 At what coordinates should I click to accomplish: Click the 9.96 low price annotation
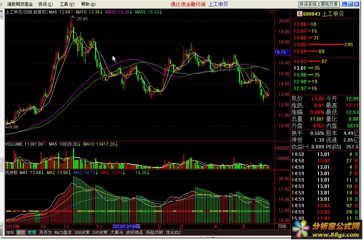click(x=14, y=127)
